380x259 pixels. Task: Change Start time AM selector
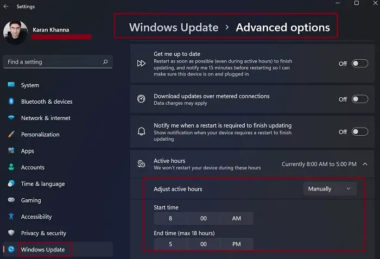click(x=237, y=218)
